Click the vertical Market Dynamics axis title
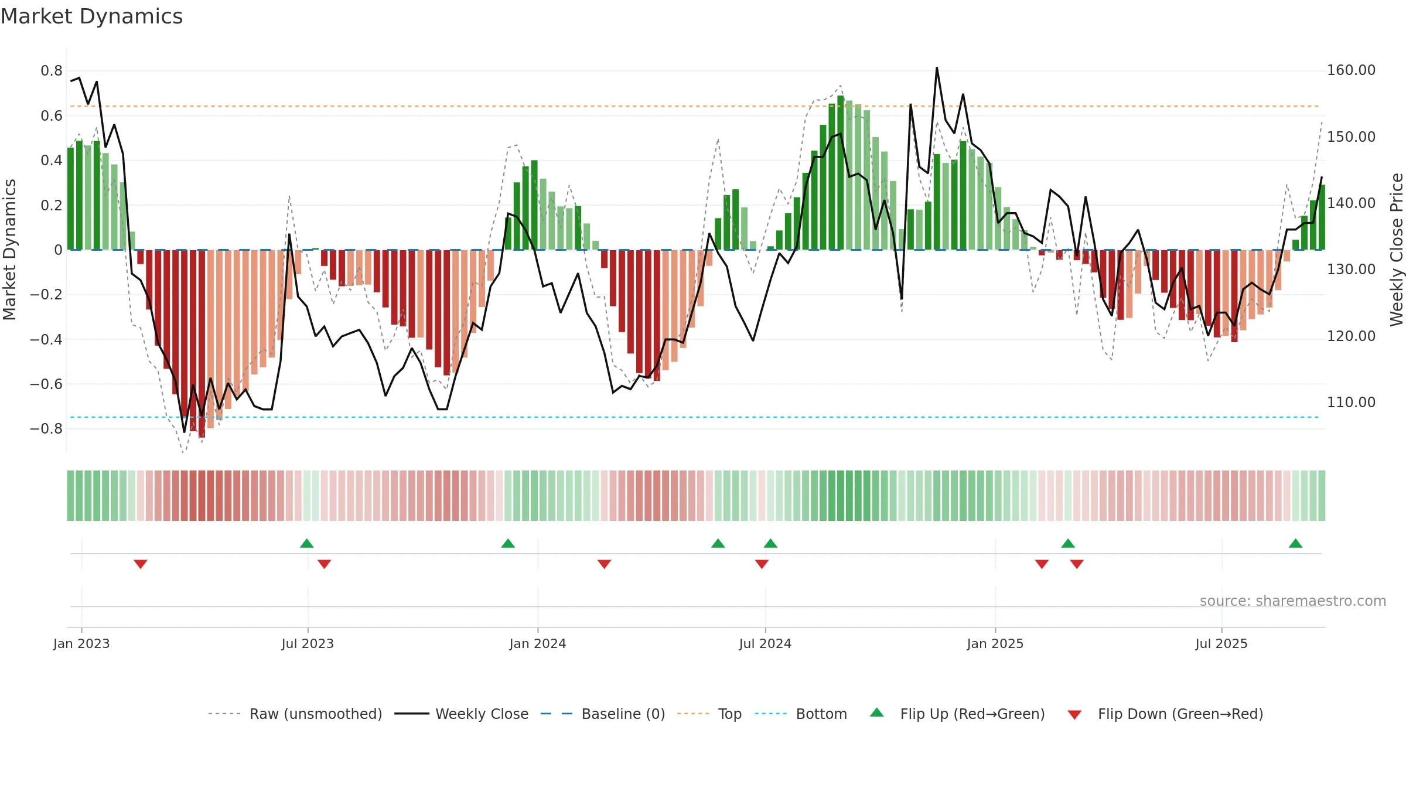This screenshot has width=1406, height=791. pyautogui.click(x=9, y=250)
